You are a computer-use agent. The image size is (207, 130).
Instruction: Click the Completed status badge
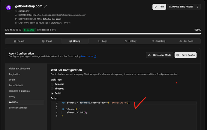[x=29, y=30]
